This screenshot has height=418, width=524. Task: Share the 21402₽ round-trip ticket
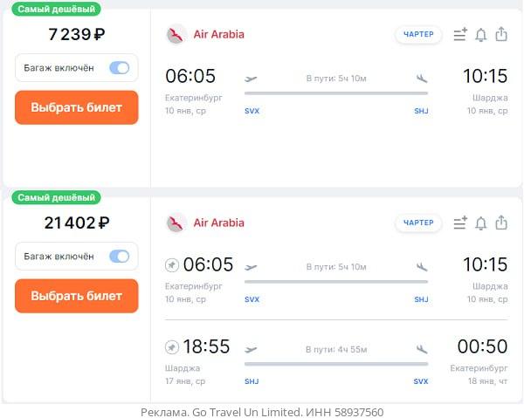tap(501, 223)
